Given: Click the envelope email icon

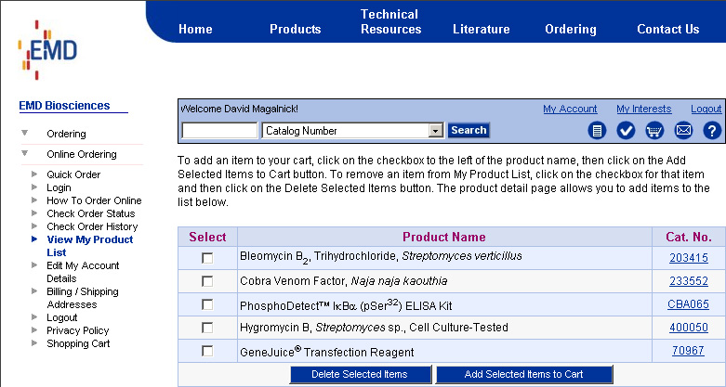Looking at the screenshot, I should point(683,131).
